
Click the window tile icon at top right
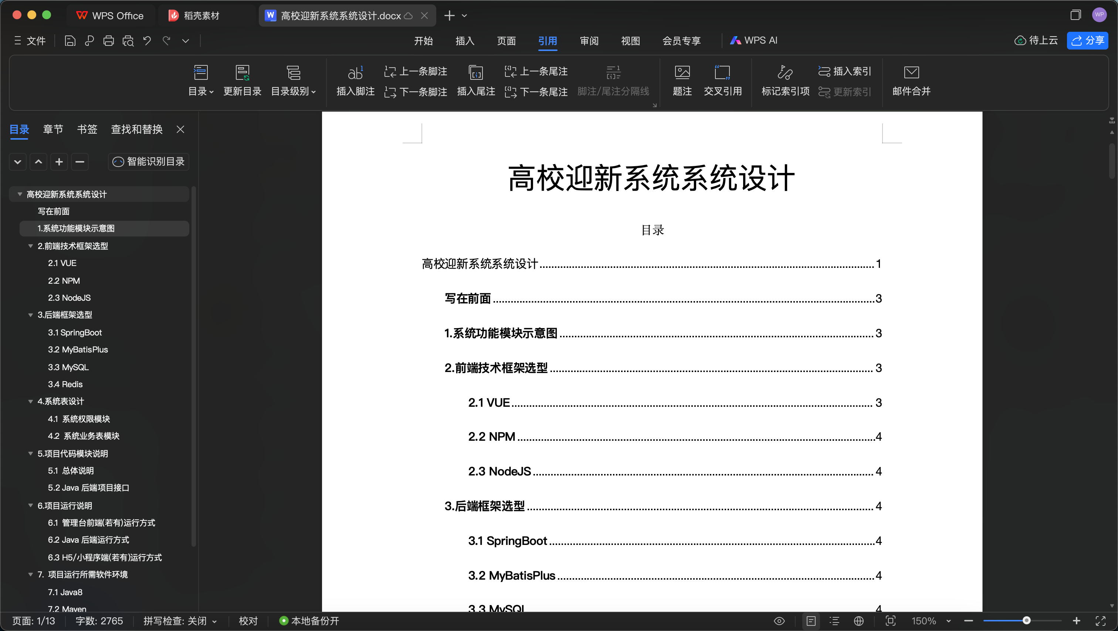1075,15
